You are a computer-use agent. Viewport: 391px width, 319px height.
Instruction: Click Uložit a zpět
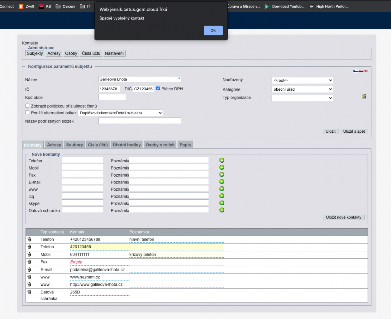354,131
